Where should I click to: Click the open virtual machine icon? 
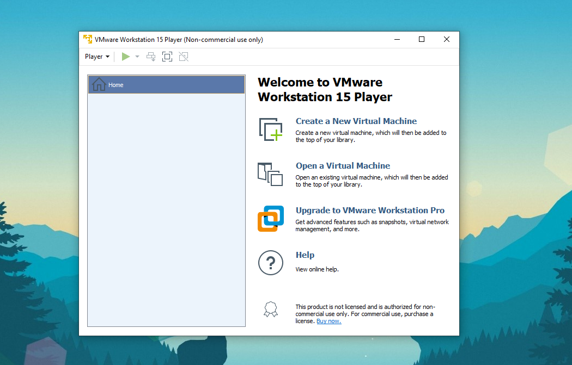[270, 174]
